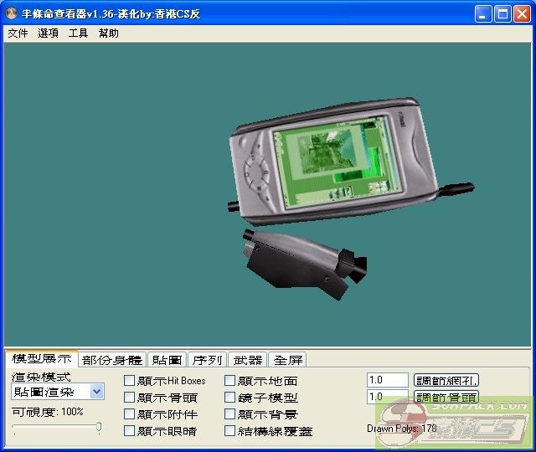The height and width of the screenshot is (452, 536).
Task: Click the 可視度: 100% label
Action: coord(48,412)
